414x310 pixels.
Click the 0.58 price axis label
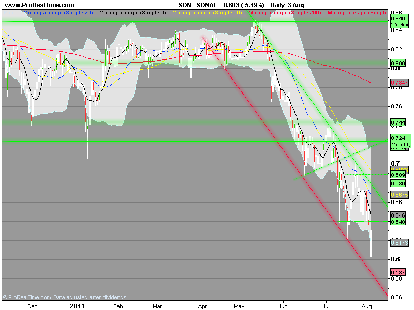click(396, 278)
